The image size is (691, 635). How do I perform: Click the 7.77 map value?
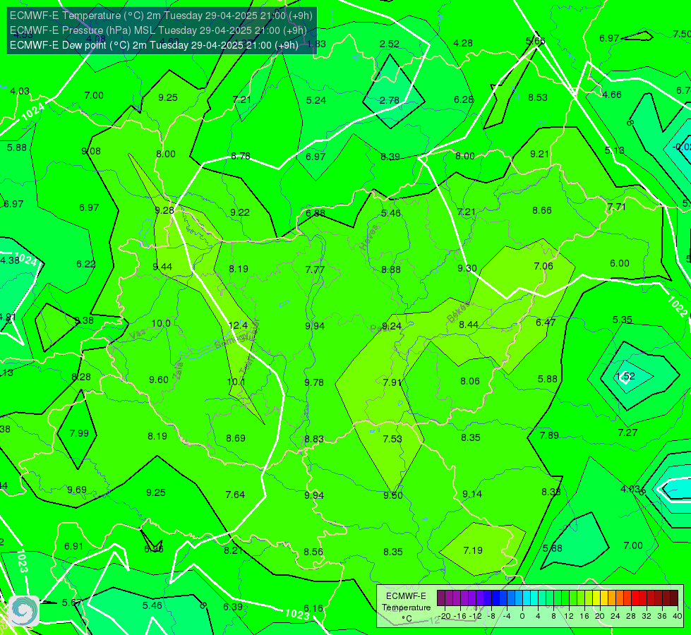(x=315, y=270)
